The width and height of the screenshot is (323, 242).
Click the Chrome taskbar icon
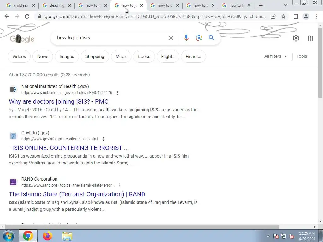click(28, 236)
